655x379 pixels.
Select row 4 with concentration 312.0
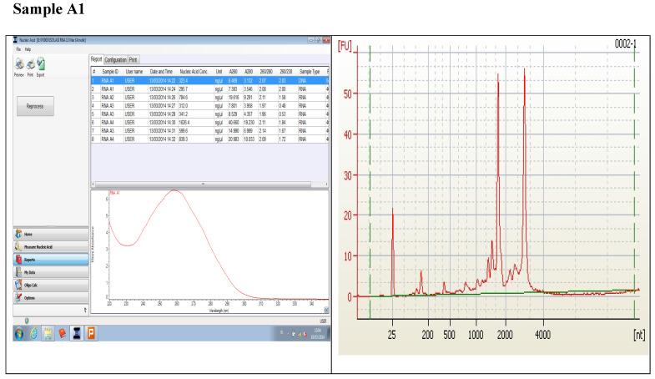209,105
